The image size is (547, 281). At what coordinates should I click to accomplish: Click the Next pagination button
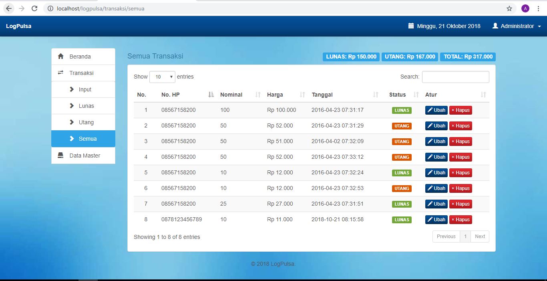click(x=480, y=237)
